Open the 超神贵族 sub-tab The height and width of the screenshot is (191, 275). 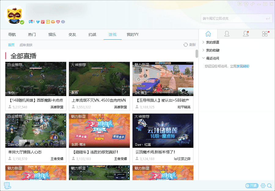(26, 45)
